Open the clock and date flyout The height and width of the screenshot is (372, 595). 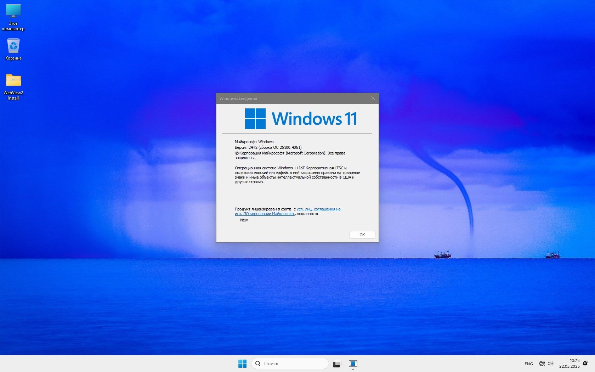tap(569, 363)
